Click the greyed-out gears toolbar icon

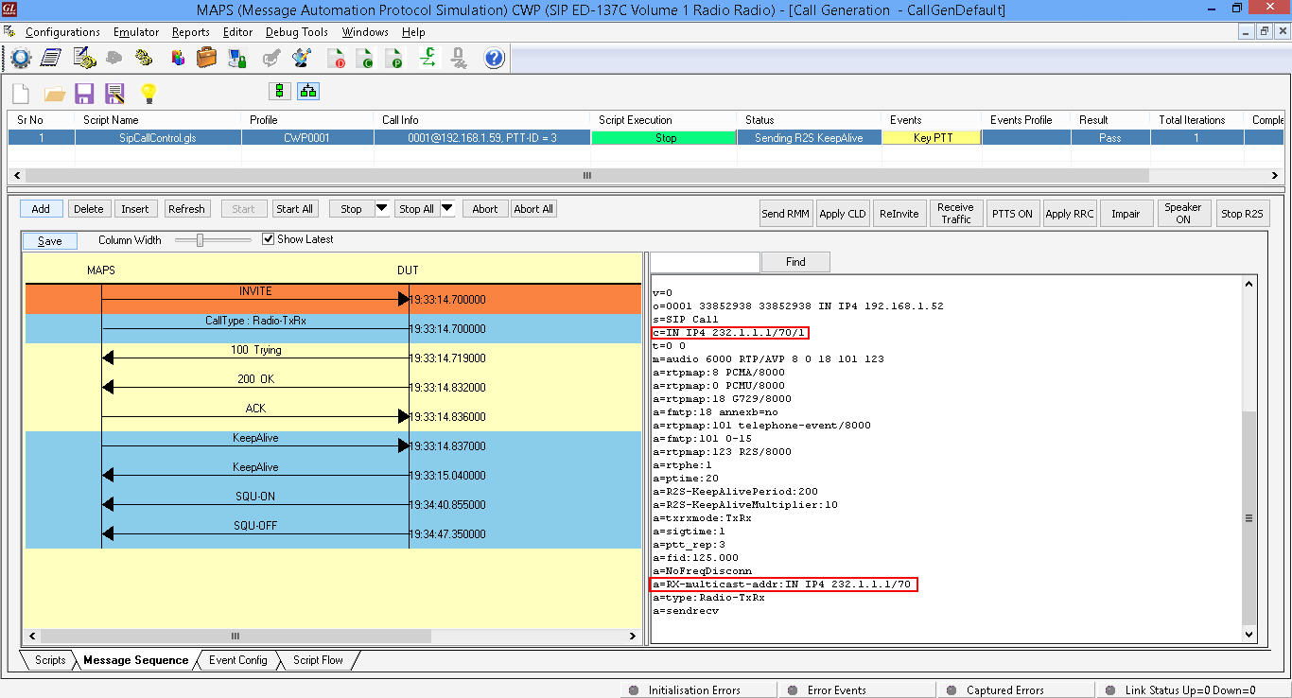coord(113,59)
